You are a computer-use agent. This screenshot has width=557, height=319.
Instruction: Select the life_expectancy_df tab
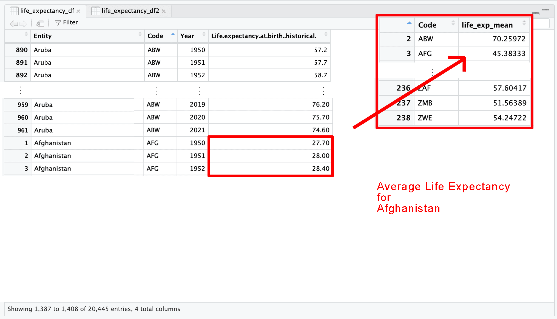coord(47,11)
